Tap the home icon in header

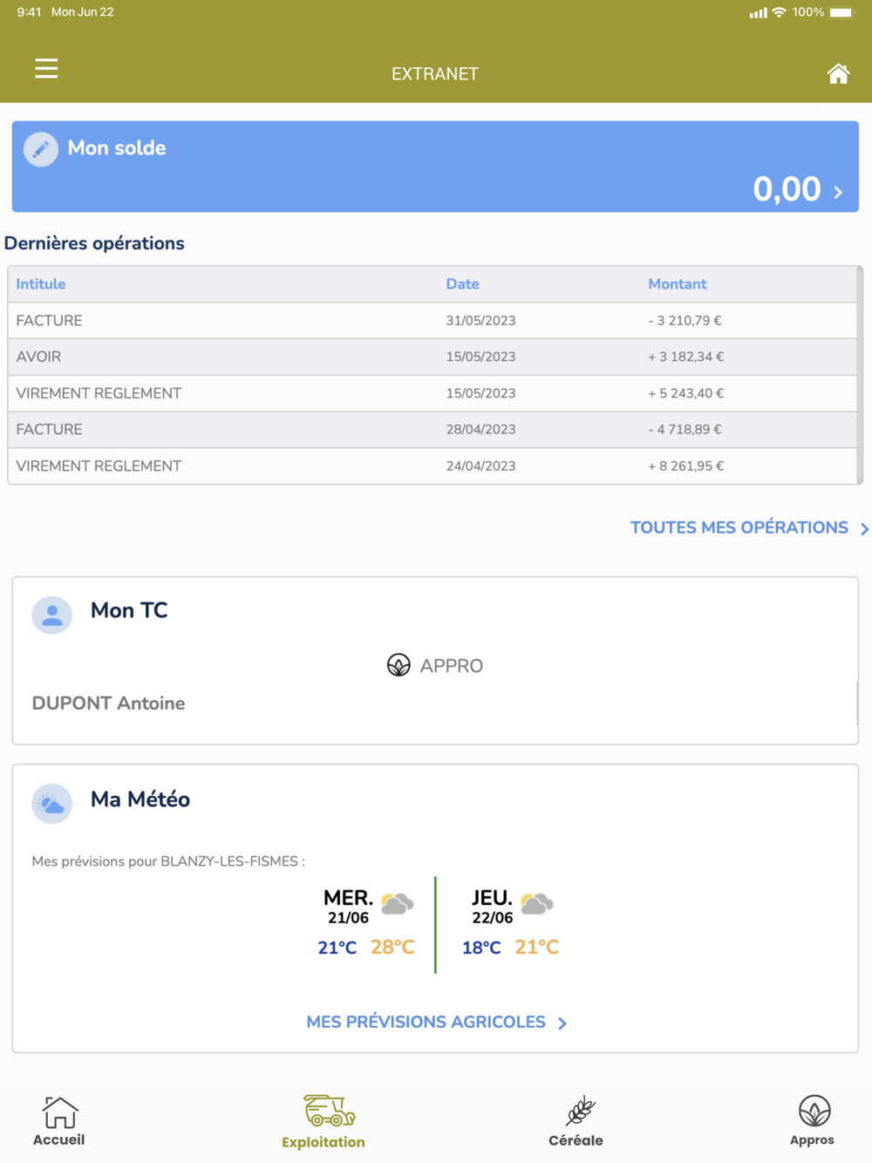click(838, 74)
